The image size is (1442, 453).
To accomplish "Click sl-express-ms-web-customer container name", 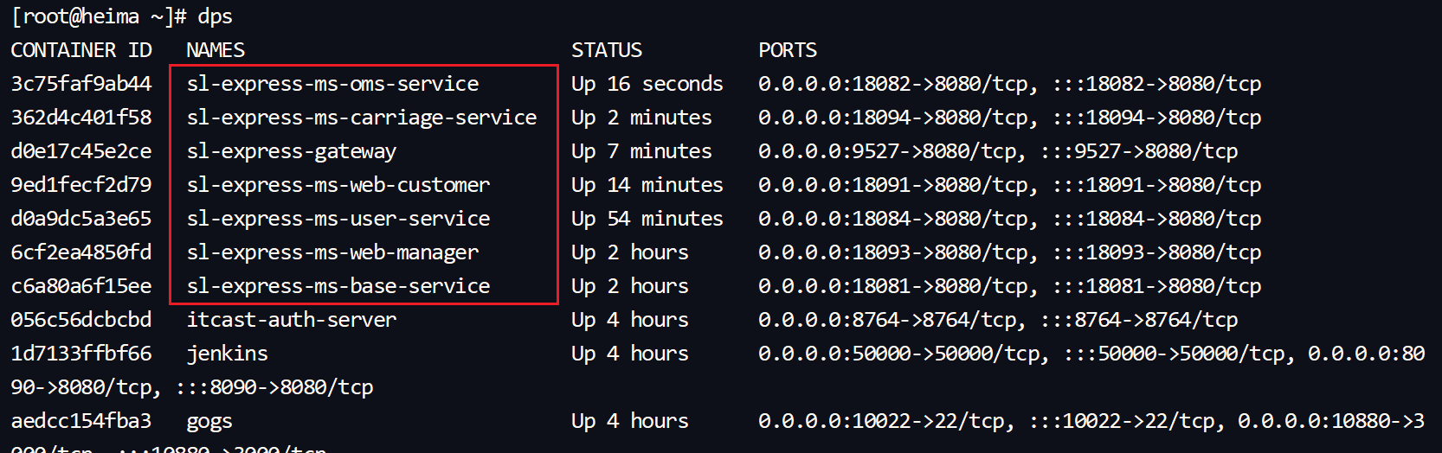I will click(x=338, y=185).
